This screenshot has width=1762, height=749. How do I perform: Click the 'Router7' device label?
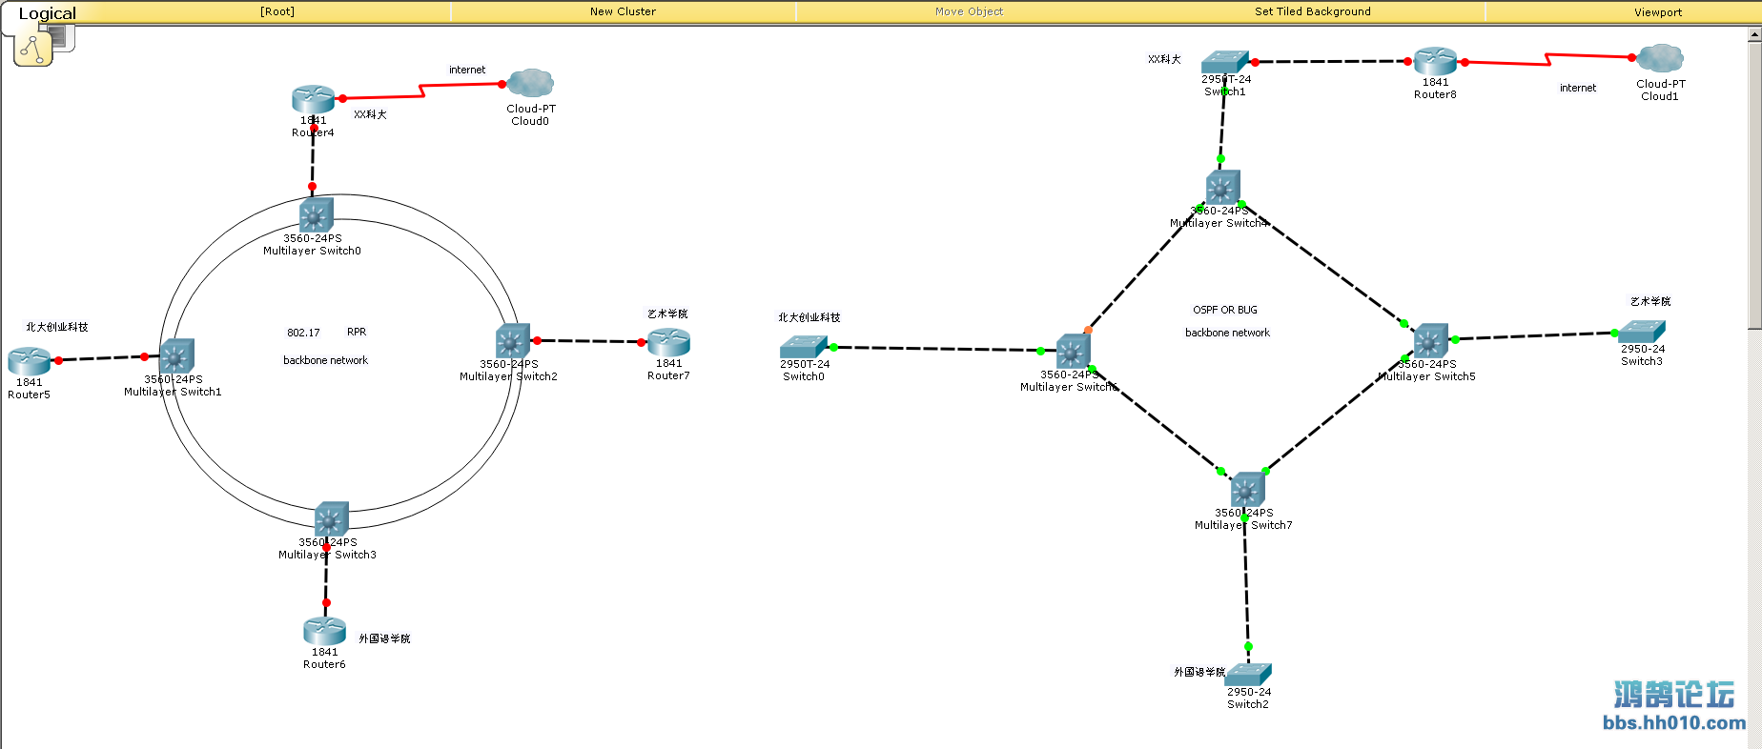pos(668,375)
